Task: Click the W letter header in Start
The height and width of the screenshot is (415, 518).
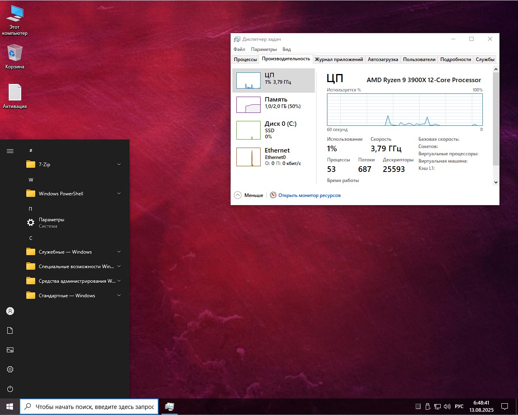Action: coord(31,180)
